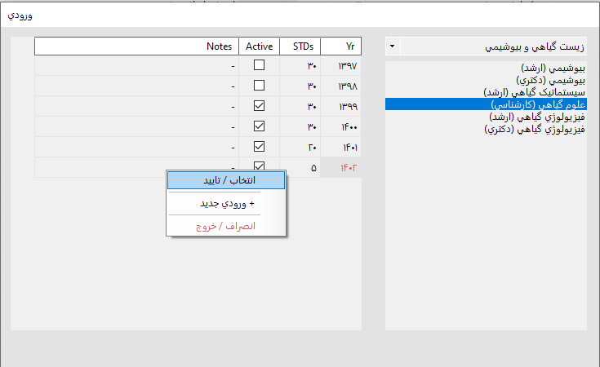This screenshot has height=367, width=600.
Task: Toggle Active checkbox for year ۱۳۹۷
Action: tap(259, 65)
